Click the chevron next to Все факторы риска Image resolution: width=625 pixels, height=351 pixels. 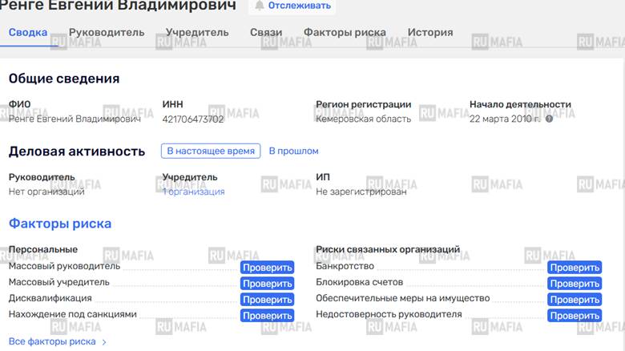point(104,342)
